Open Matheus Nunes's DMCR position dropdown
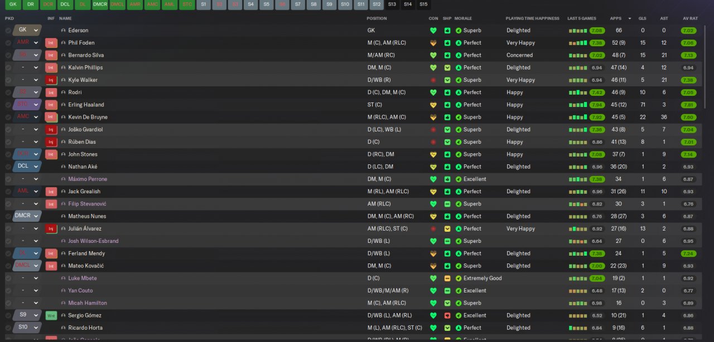The image size is (714, 342). [27, 216]
